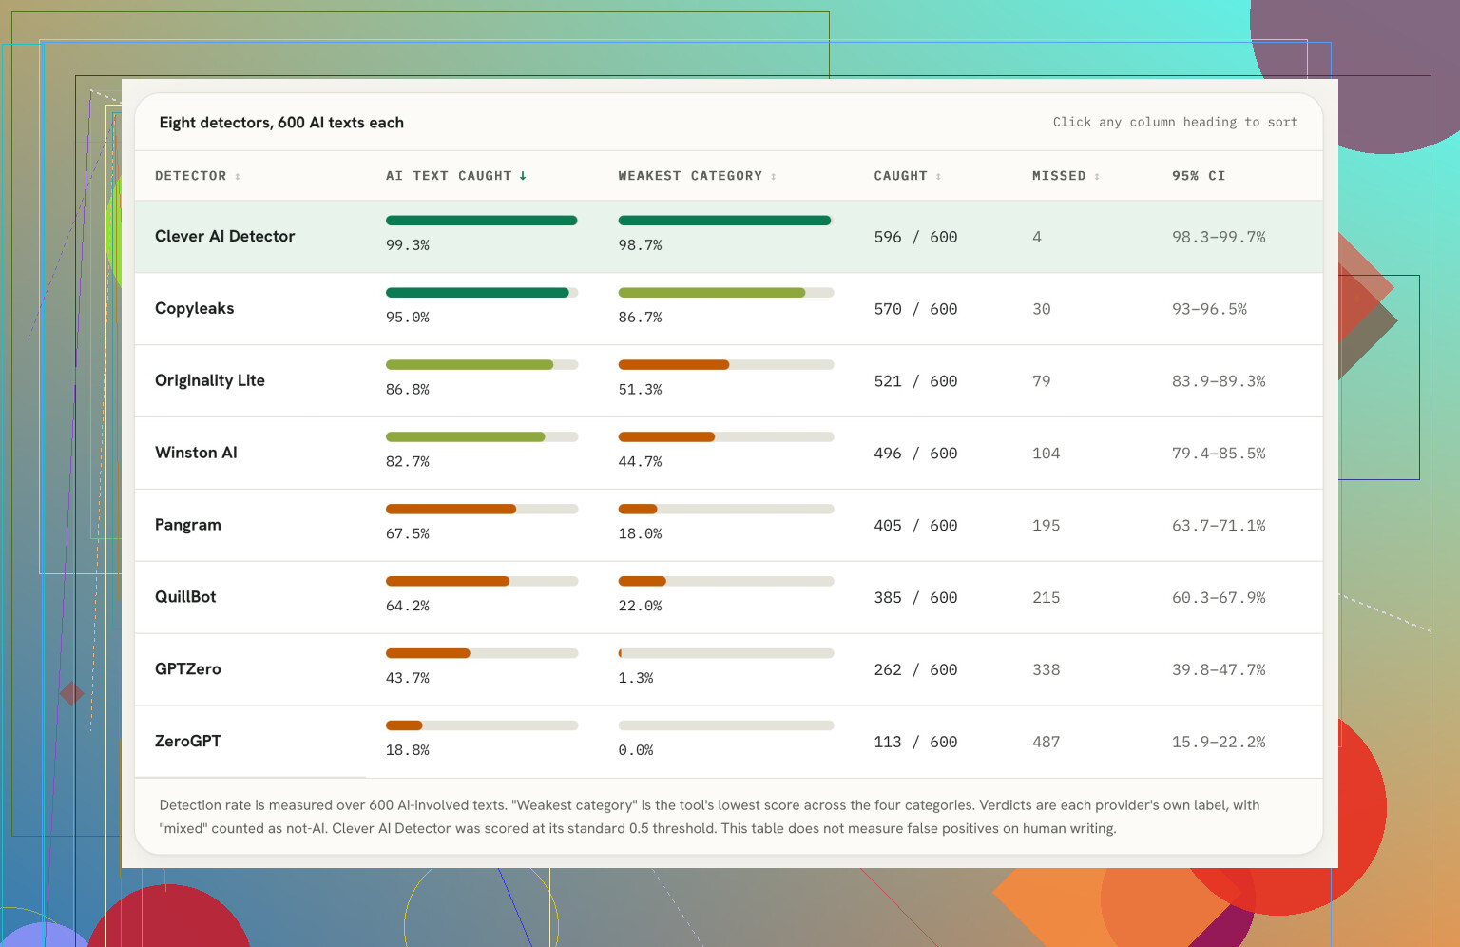Sort by the 95% CI column heading
The width and height of the screenshot is (1460, 947).
1199,176
